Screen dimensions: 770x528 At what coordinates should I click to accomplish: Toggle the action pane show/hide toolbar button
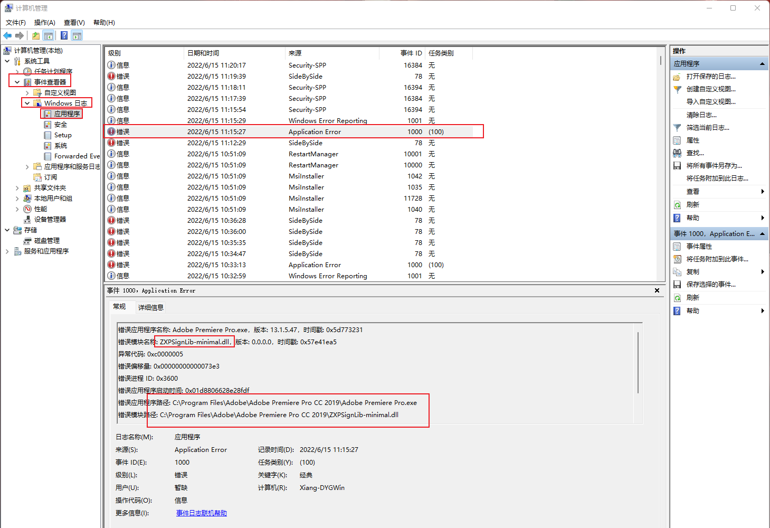tap(77, 35)
